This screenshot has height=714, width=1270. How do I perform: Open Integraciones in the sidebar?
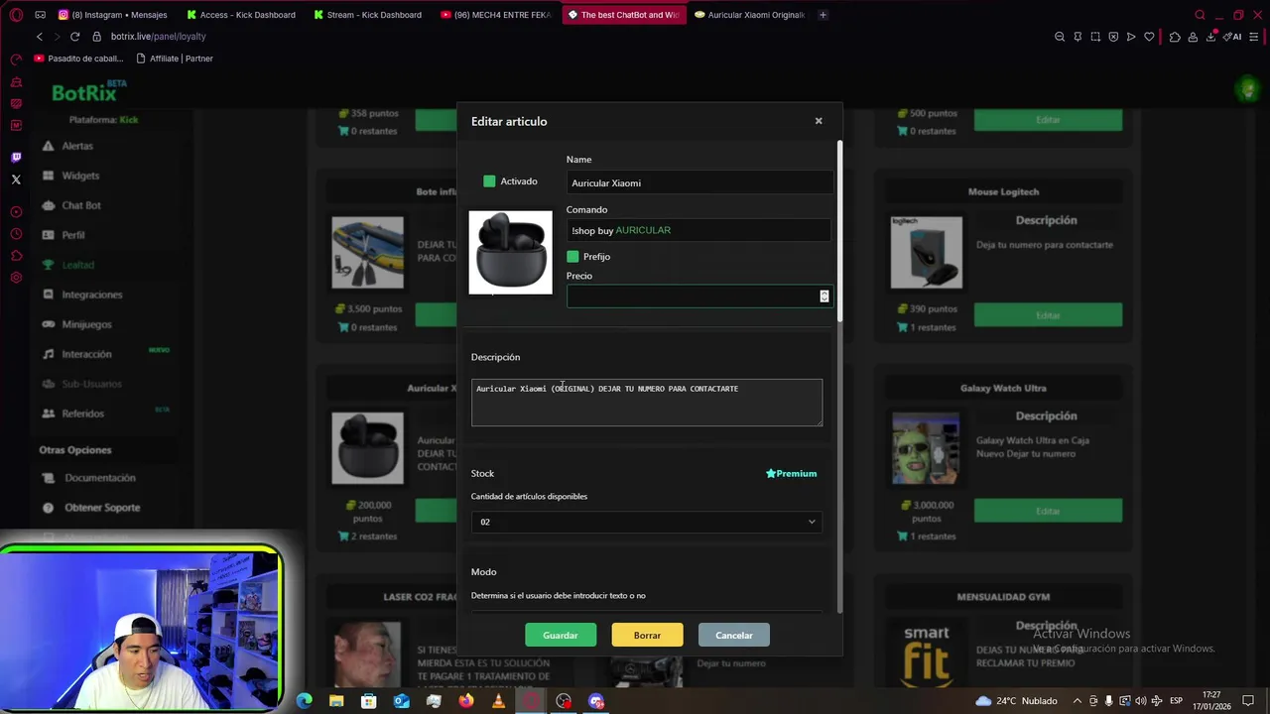pyautogui.click(x=92, y=295)
